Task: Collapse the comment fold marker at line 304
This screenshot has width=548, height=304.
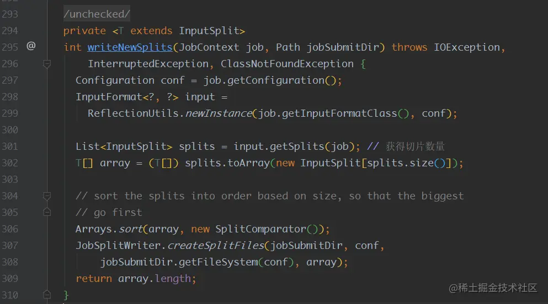Action: [47, 196]
